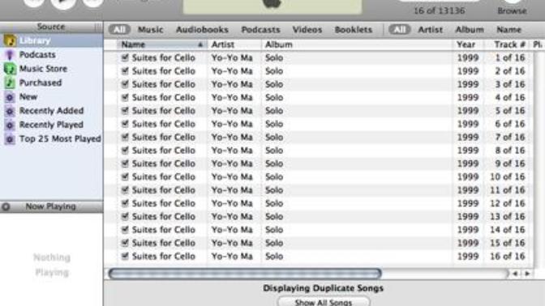Viewport: 545px width, 306px height.
Task: Uncheck the track 1 of 16 checkbox
Action: (125, 57)
